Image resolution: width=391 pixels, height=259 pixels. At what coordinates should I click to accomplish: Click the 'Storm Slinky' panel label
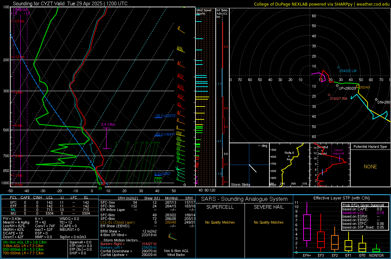click(x=240, y=185)
